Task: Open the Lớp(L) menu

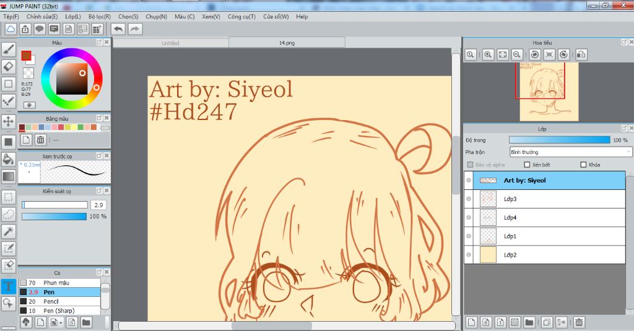Action: coord(73,17)
